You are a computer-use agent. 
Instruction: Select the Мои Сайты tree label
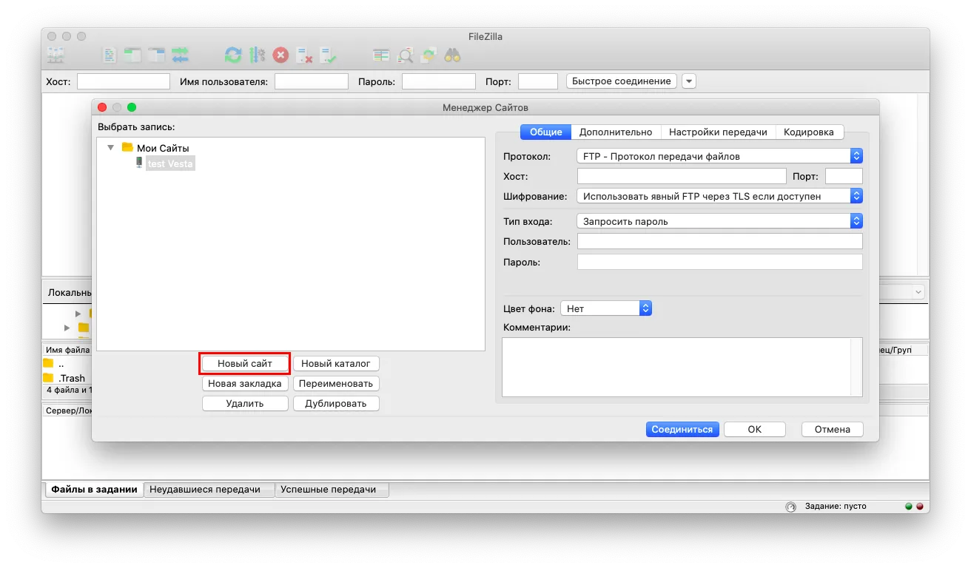pyautogui.click(x=163, y=148)
